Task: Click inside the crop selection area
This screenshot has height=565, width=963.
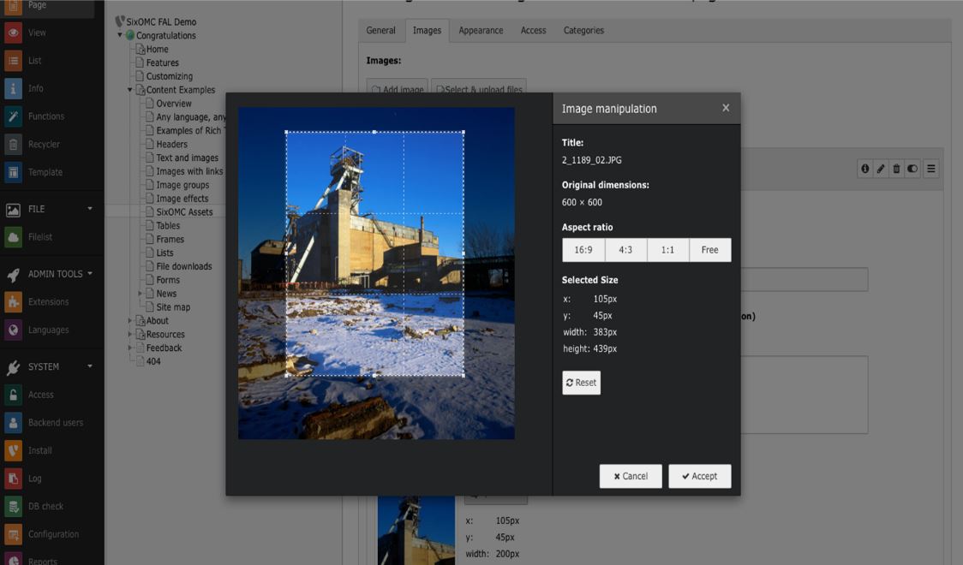Action: (x=374, y=253)
